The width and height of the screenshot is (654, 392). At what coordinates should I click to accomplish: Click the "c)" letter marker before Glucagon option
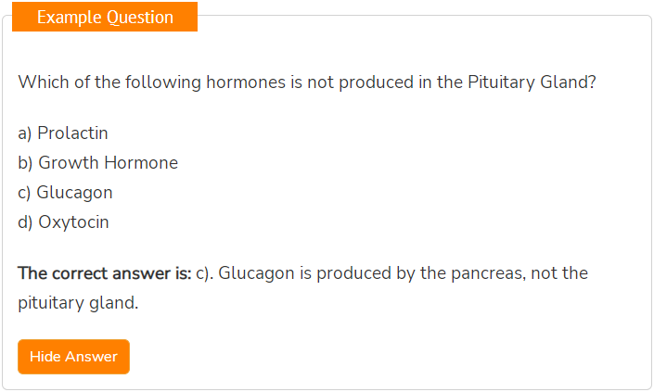(24, 193)
